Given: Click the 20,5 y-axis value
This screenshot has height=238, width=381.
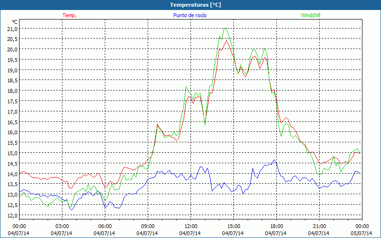Looking at the screenshot, I should [12, 39].
